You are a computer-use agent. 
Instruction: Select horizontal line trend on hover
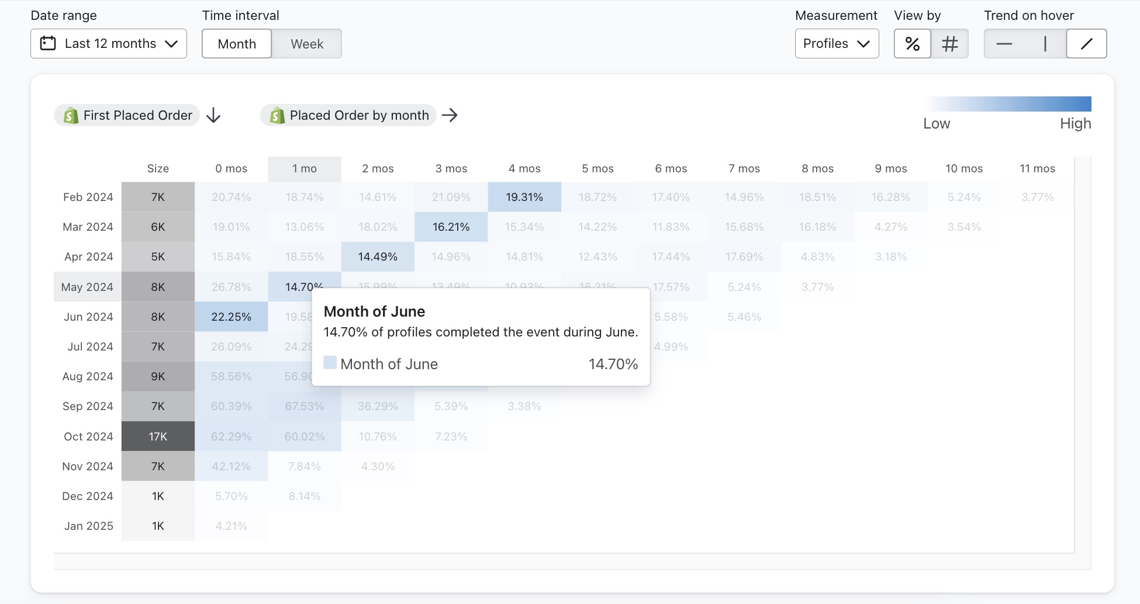[x=1004, y=44]
